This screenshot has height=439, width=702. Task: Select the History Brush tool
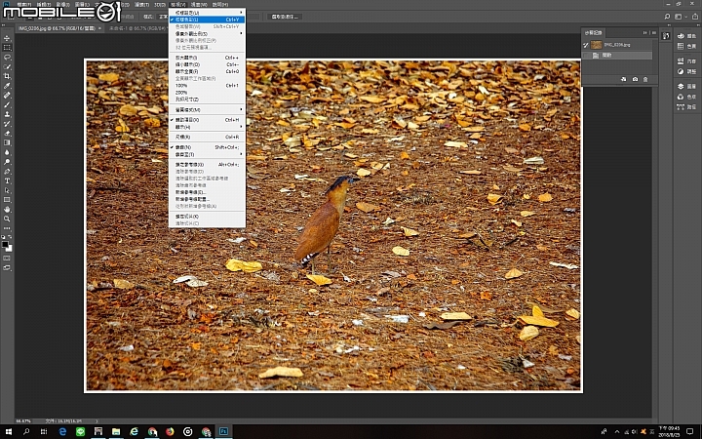click(x=7, y=124)
